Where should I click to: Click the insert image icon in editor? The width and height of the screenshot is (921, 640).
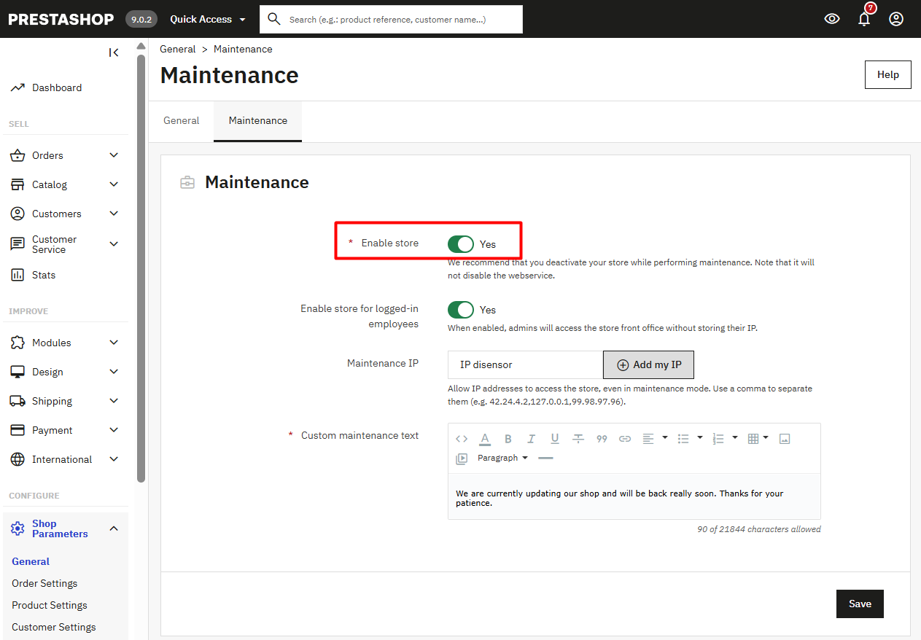[785, 439]
